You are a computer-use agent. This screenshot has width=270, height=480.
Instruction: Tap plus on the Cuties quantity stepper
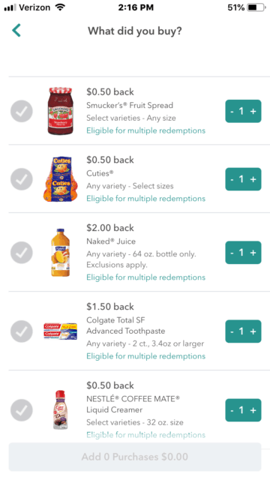(253, 179)
